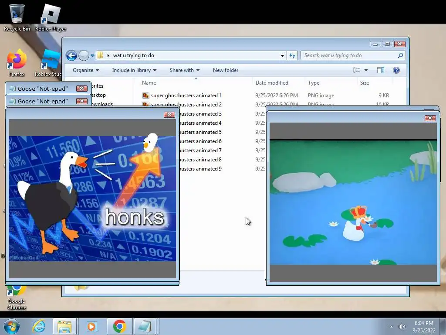Show hidden tray icons arrow
The image size is (446, 335).
[392, 327]
